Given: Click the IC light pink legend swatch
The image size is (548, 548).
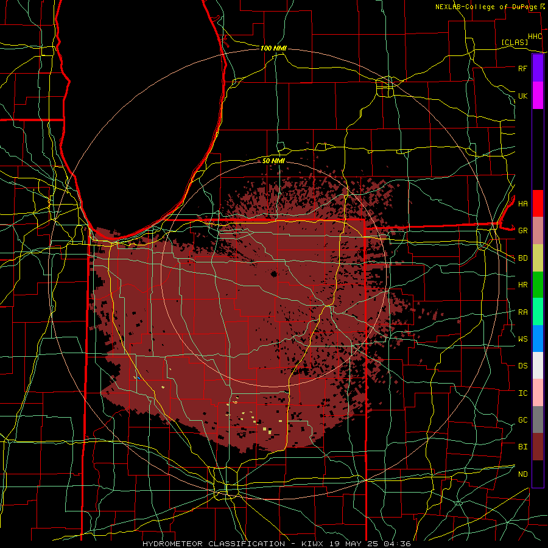Looking at the screenshot, I should 538,393.
